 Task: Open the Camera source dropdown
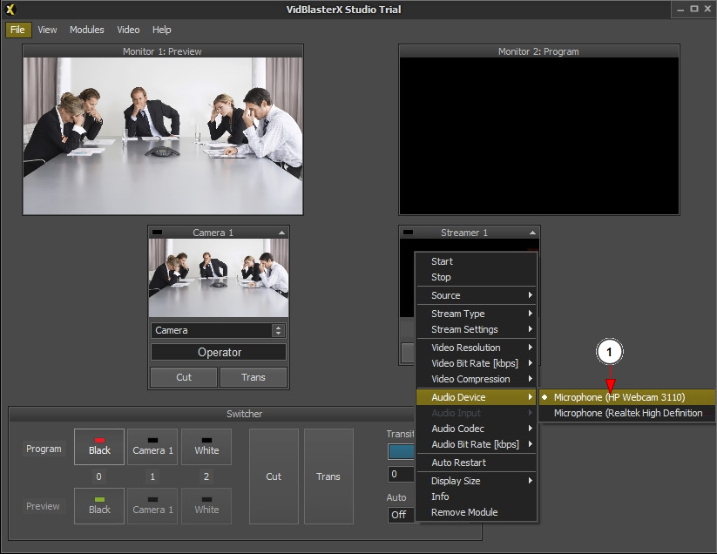coord(219,330)
